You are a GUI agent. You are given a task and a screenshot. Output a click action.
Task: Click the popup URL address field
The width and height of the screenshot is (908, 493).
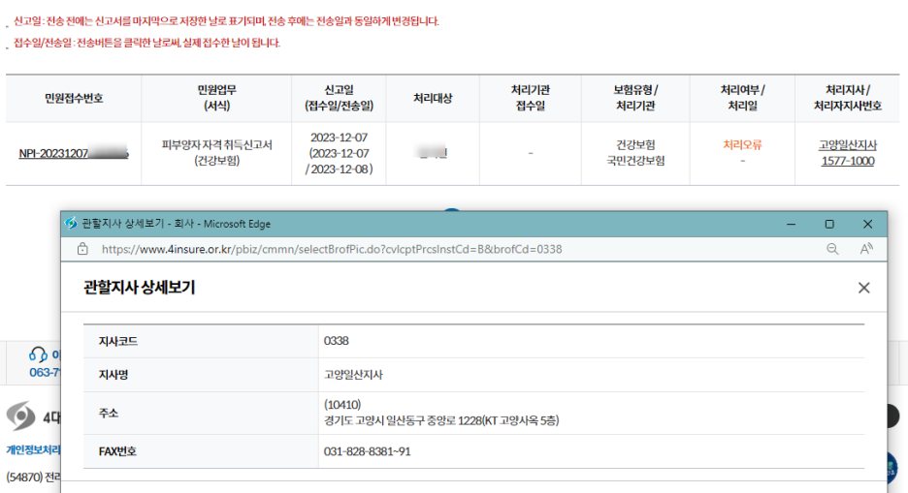tap(331, 249)
